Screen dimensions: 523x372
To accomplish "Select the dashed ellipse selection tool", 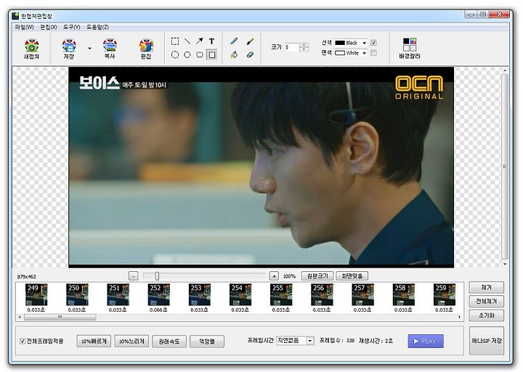I will (x=175, y=54).
